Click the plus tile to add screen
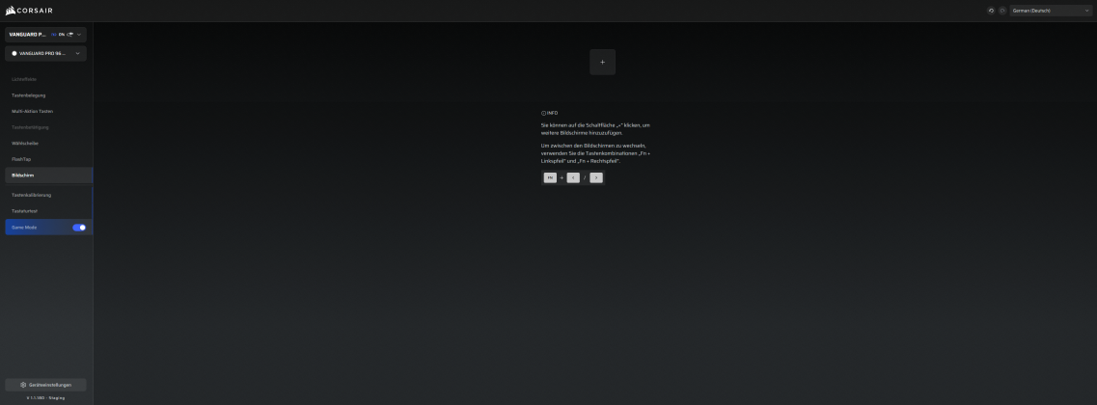This screenshot has width=1097, height=405. pyautogui.click(x=602, y=62)
